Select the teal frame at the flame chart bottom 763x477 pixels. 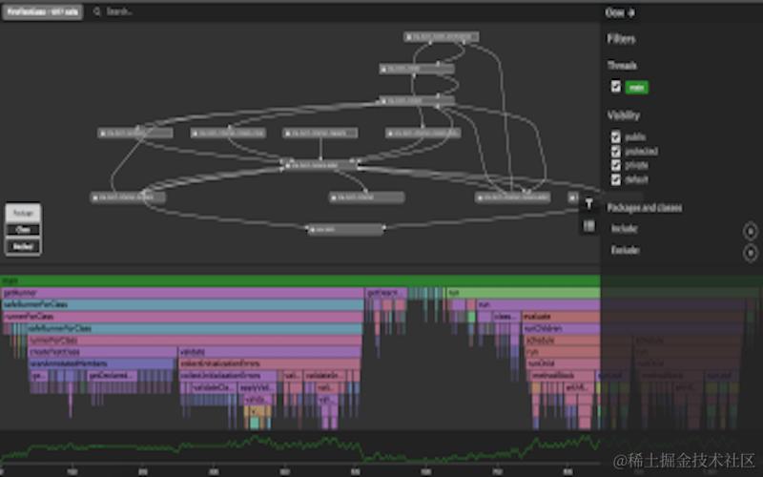tap(255, 423)
